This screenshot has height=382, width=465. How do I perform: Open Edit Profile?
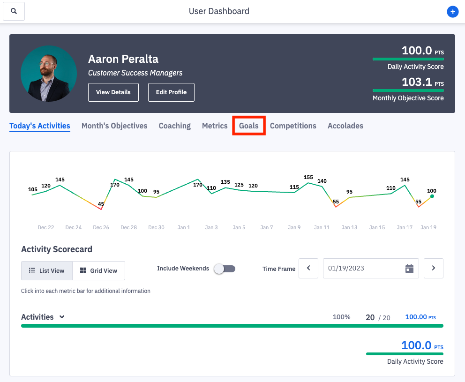point(171,92)
